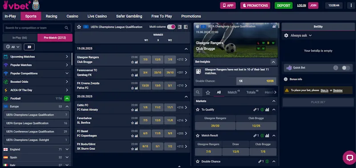Screen dimensions: 356x168
Task: Click the PROMOTIONS button in header
Action: pos(255,5)
